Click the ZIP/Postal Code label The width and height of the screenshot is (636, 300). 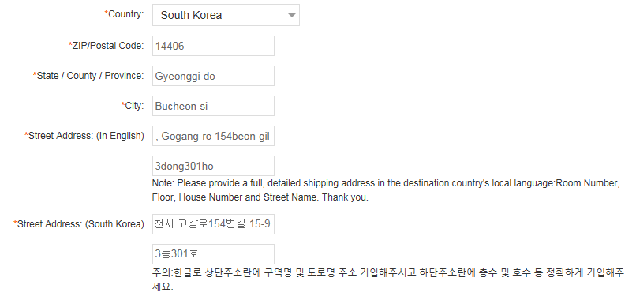point(107,46)
